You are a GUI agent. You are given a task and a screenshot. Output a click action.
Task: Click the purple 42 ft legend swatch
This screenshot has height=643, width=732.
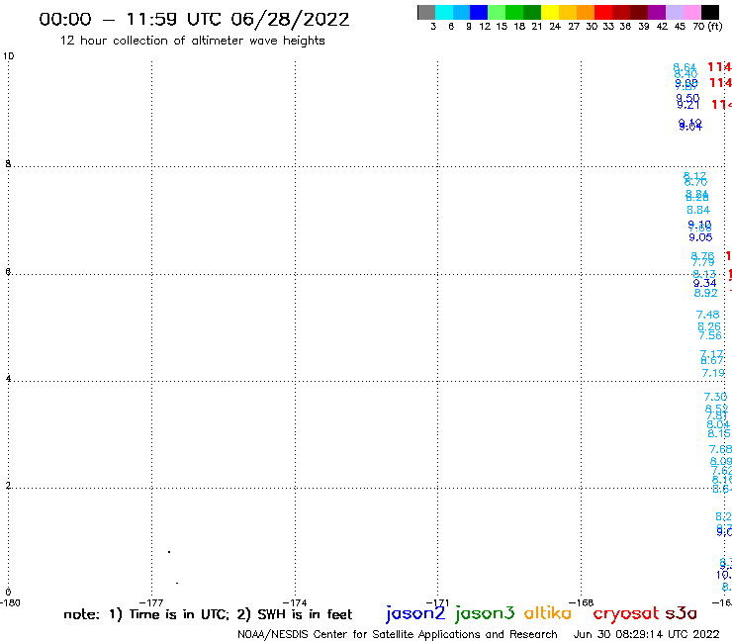pyautogui.click(x=657, y=12)
